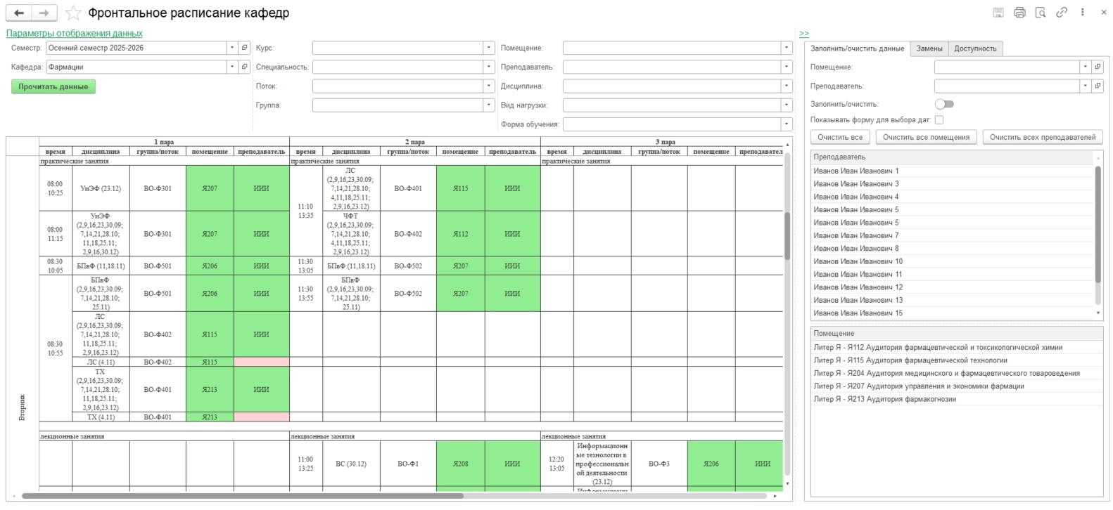Image resolution: width=1113 pixels, height=510 pixels.
Task: Open the Курс dropdown
Action: click(x=488, y=48)
